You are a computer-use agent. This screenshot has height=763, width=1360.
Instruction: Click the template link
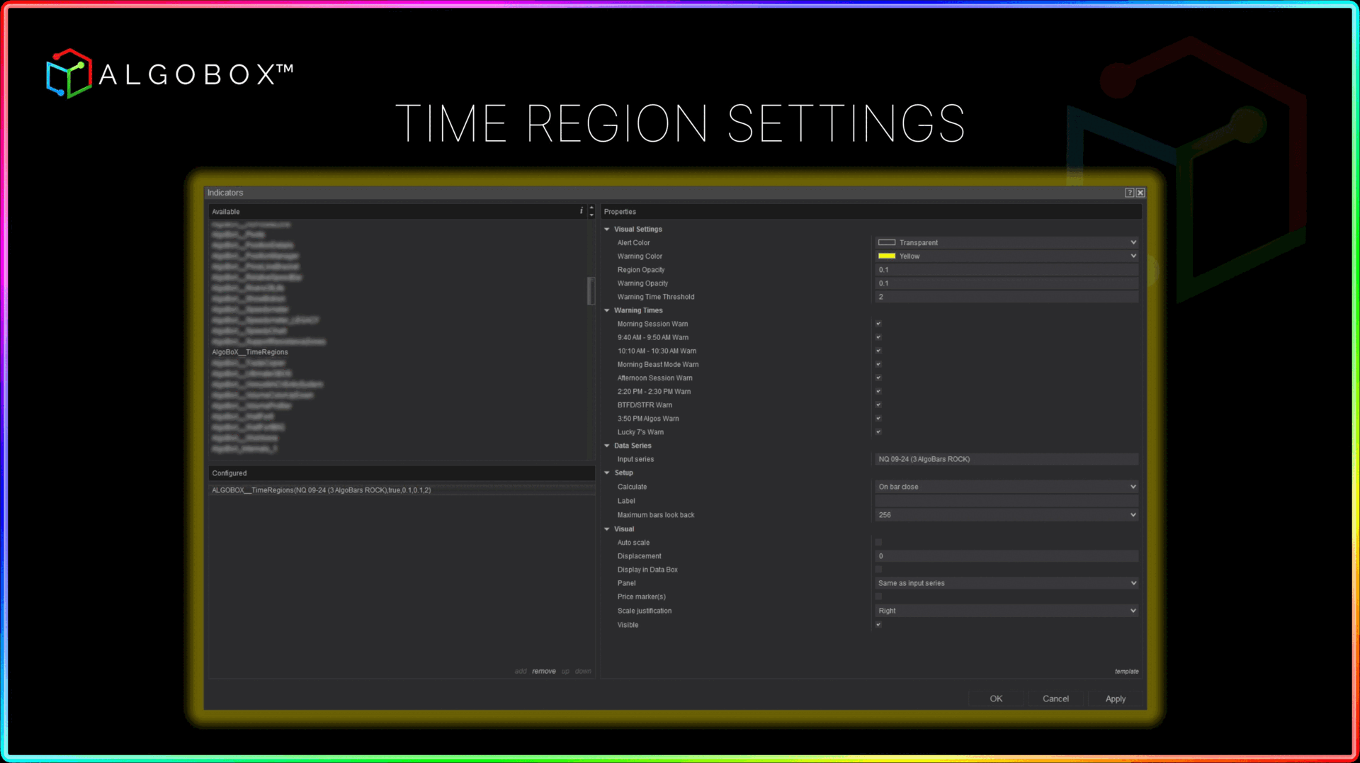coord(1126,672)
